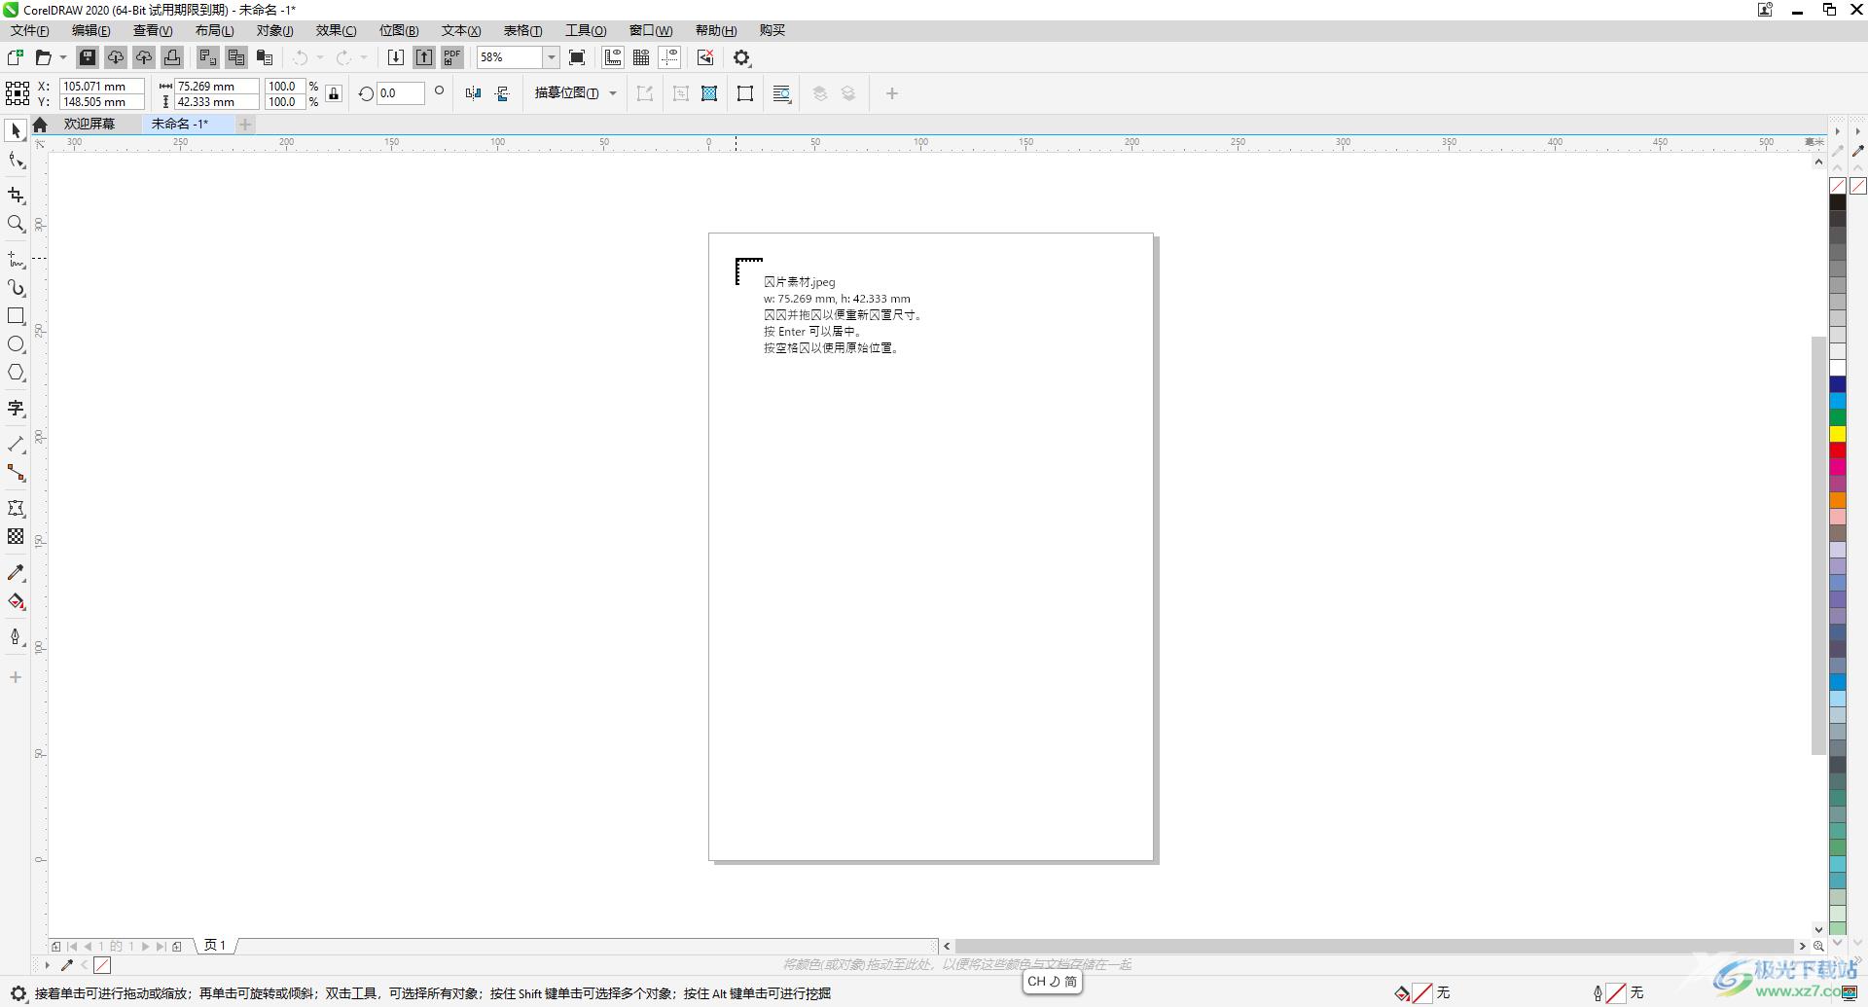Click the Open folder icon
The image size is (1868, 1007).
43,57
